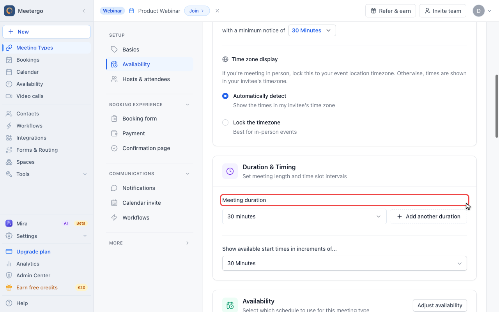Open Calendar invite settings
Screen dimensions: 499x312
[x=150, y=203]
